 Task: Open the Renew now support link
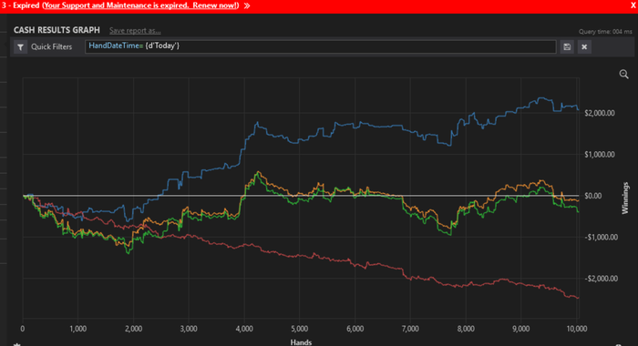tap(140, 5)
